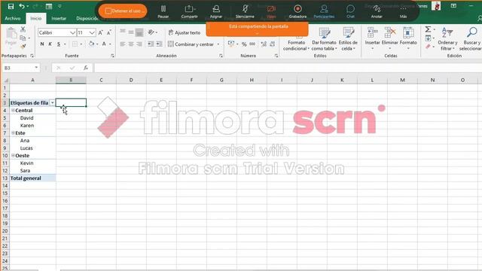Click Combinar y centrar
The image size is (482, 271).
point(191,44)
